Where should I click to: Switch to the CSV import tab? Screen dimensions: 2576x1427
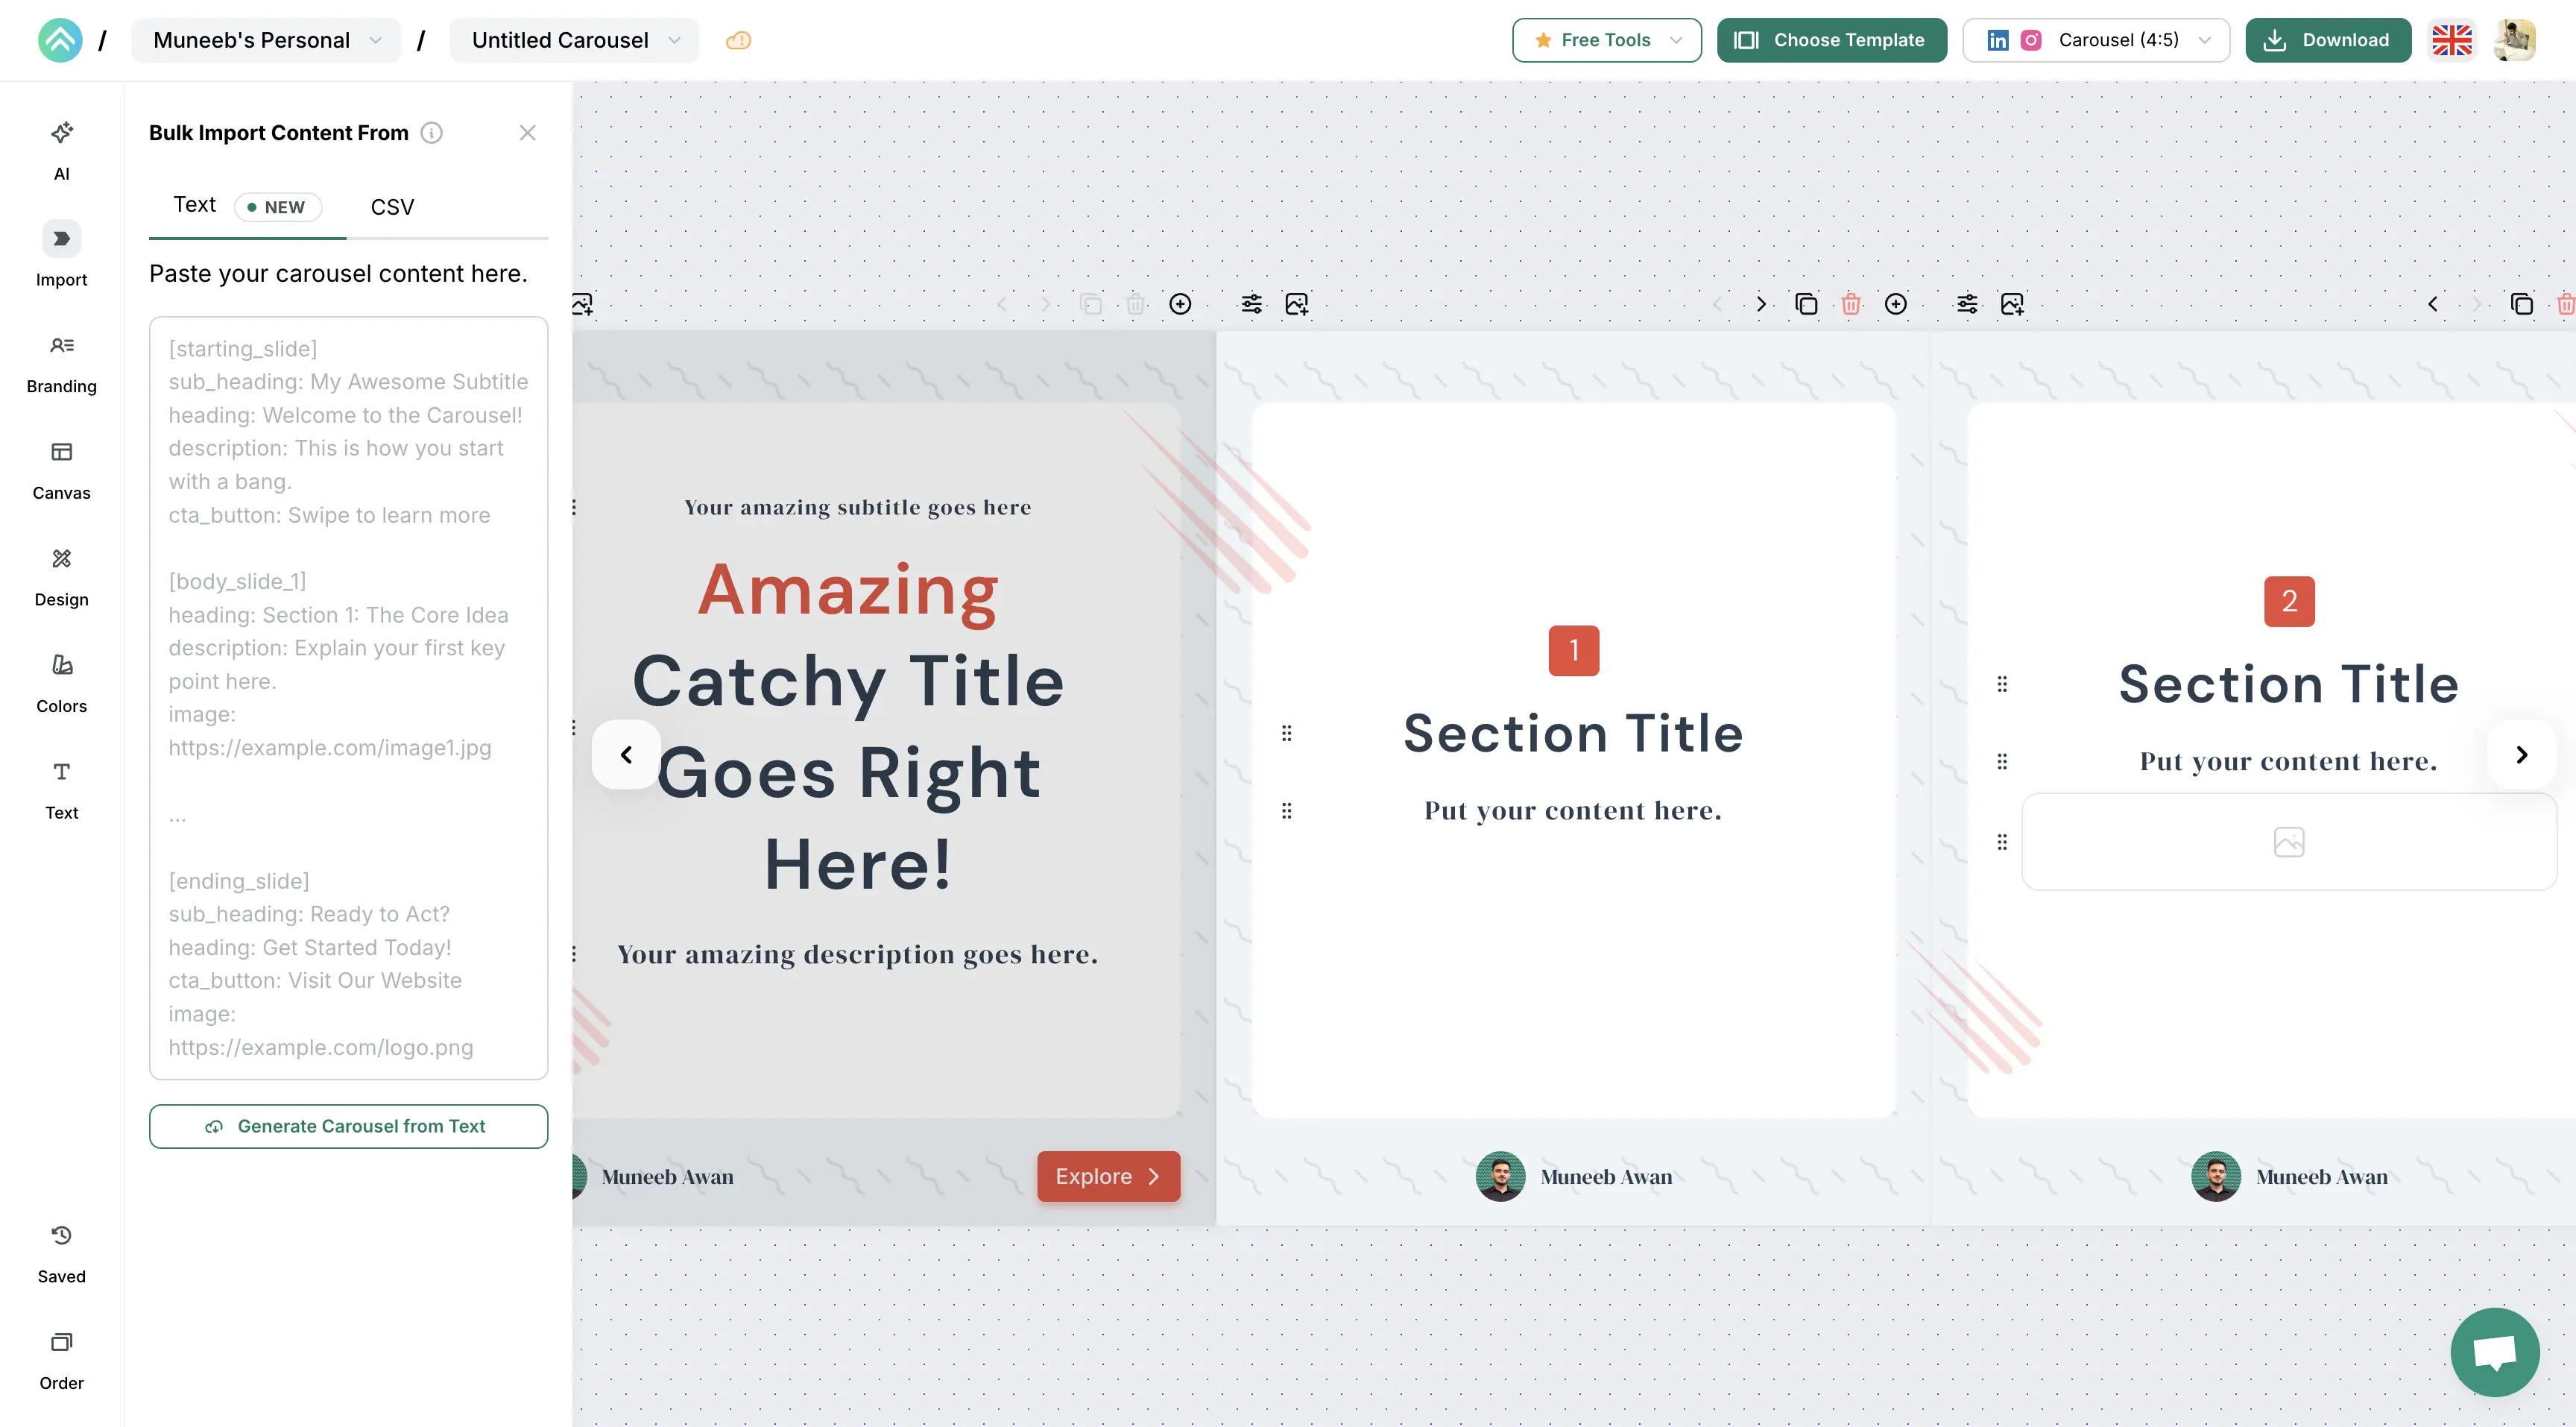[x=392, y=207]
